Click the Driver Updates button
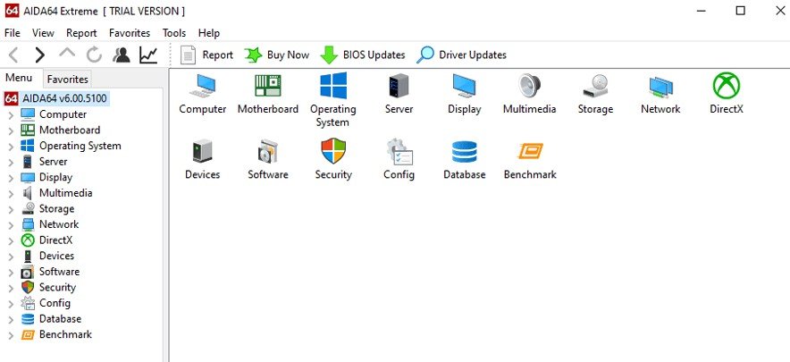This screenshot has height=362, width=790. [462, 55]
